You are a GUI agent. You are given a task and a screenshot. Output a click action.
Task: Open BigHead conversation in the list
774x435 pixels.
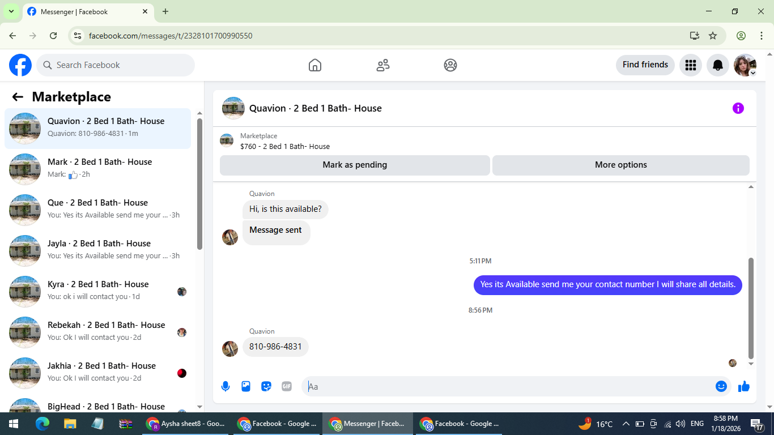point(98,404)
